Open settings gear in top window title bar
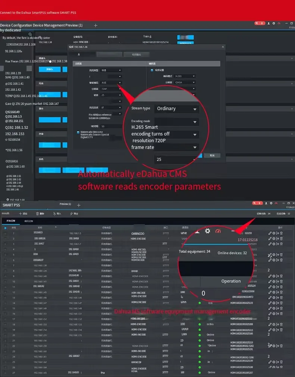The width and height of the screenshot is (295, 377). [274, 23]
